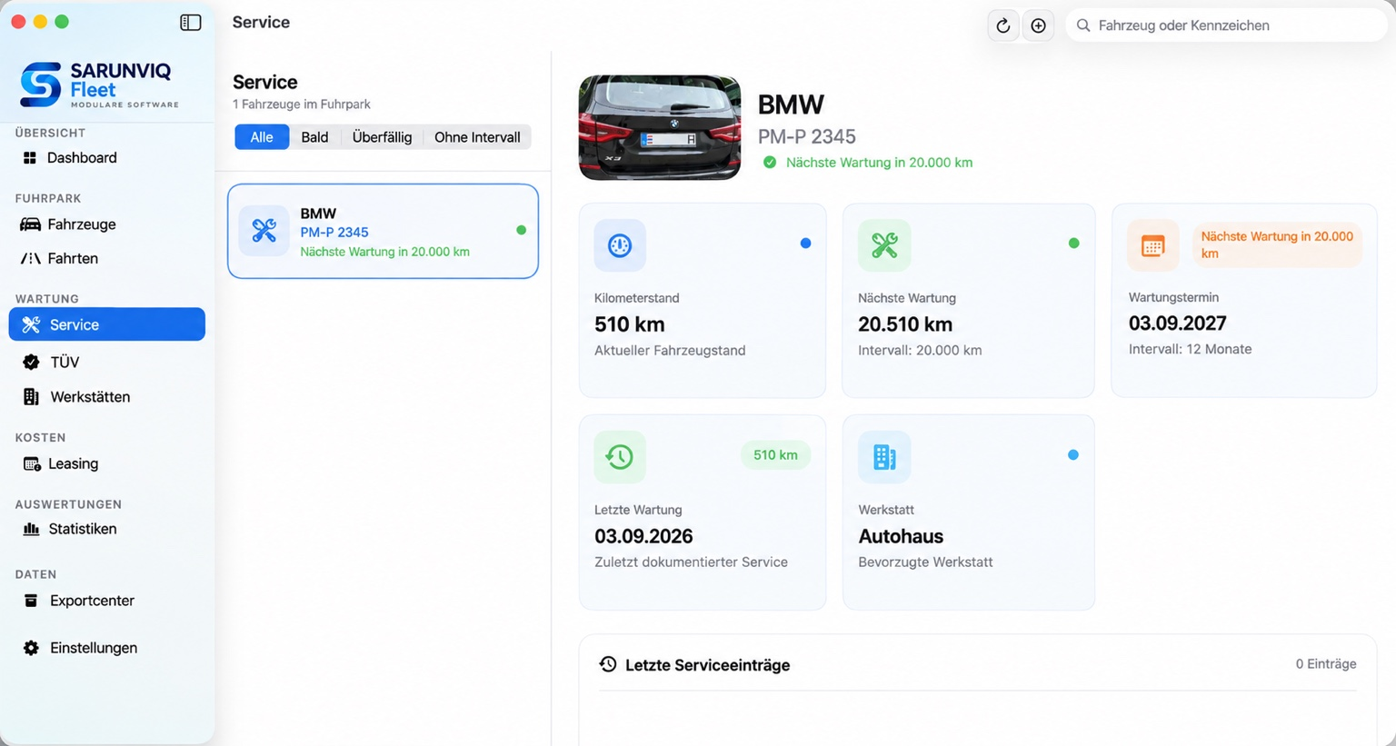Click the refresh arrow button

(x=1003, y=25)
